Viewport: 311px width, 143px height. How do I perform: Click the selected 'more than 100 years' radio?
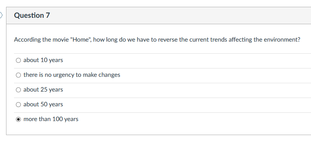[x=18, y=120]
